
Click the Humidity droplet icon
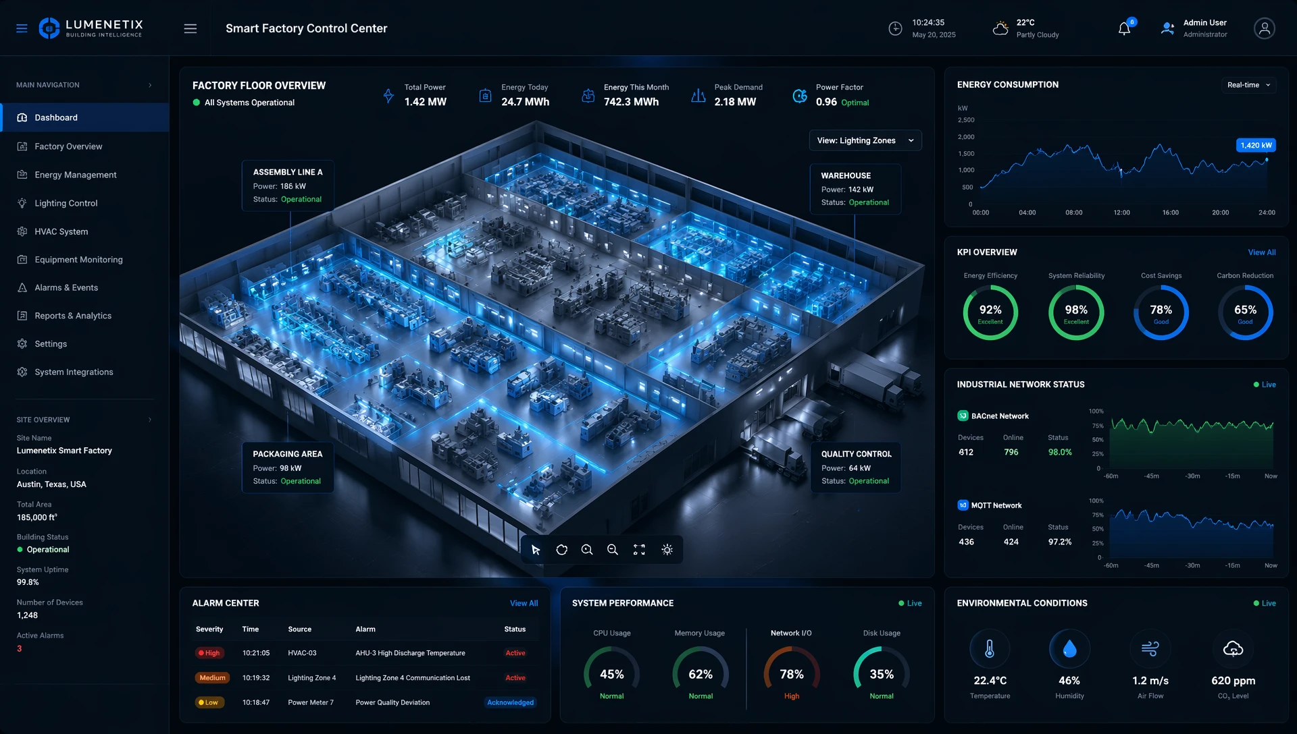(1069, 649)
